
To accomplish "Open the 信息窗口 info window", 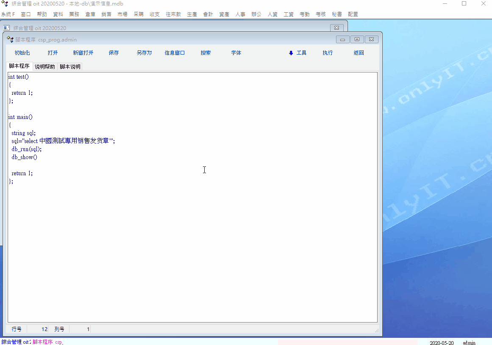I will 175,53.
